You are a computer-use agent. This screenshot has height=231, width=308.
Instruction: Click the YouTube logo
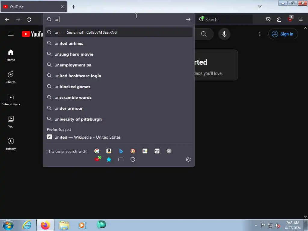pyautogui.click(x=32, y=34)
